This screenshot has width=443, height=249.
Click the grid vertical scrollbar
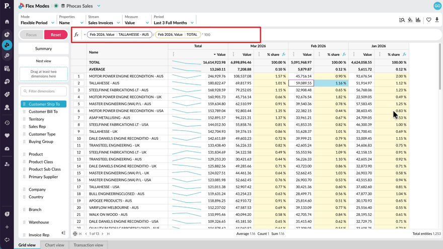(x=440, y=66)
